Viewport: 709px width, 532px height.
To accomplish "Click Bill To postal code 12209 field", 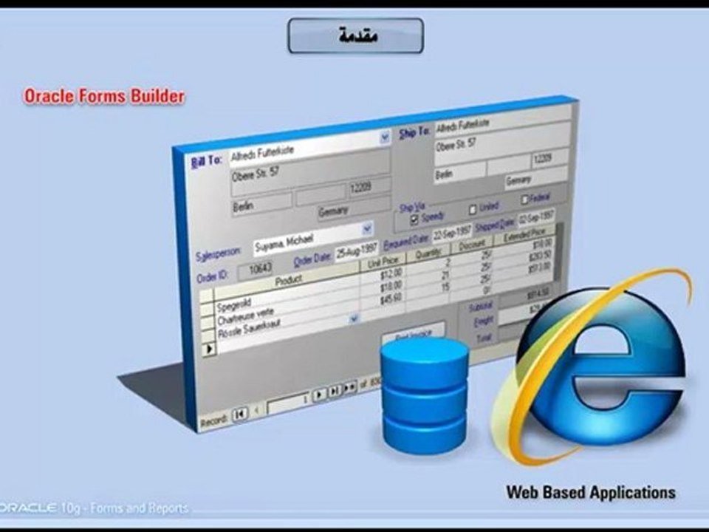I will (369, 187).
